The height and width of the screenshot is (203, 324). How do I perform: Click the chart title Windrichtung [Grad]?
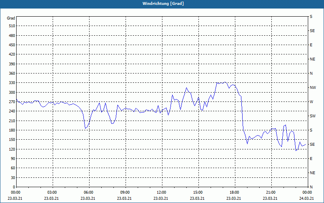tap(163, 4)
